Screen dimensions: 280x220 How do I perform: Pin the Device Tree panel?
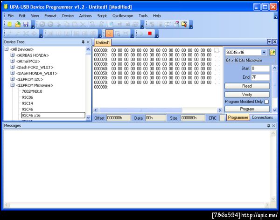click(x=83, y=42)
